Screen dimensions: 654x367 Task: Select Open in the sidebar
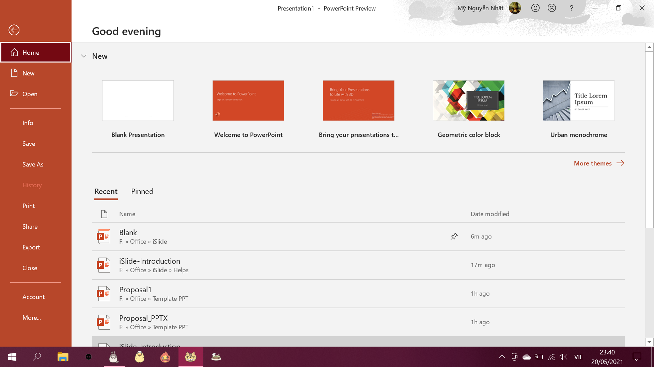(36, 94)
